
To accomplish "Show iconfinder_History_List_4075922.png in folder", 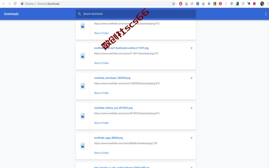I will tap(101, 123).
